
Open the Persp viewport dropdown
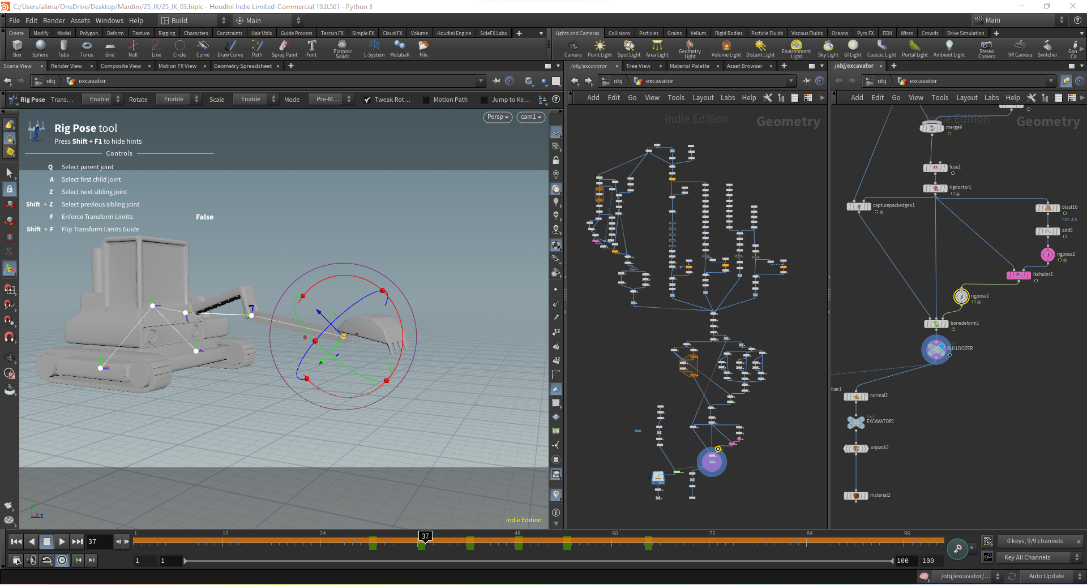point(498,117)
